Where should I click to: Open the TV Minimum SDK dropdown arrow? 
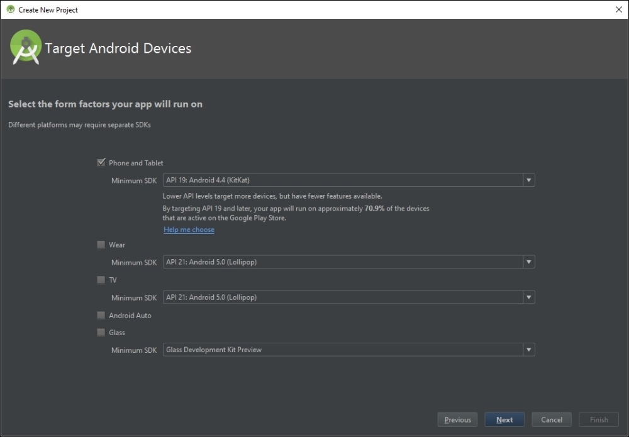coord(529,297)
